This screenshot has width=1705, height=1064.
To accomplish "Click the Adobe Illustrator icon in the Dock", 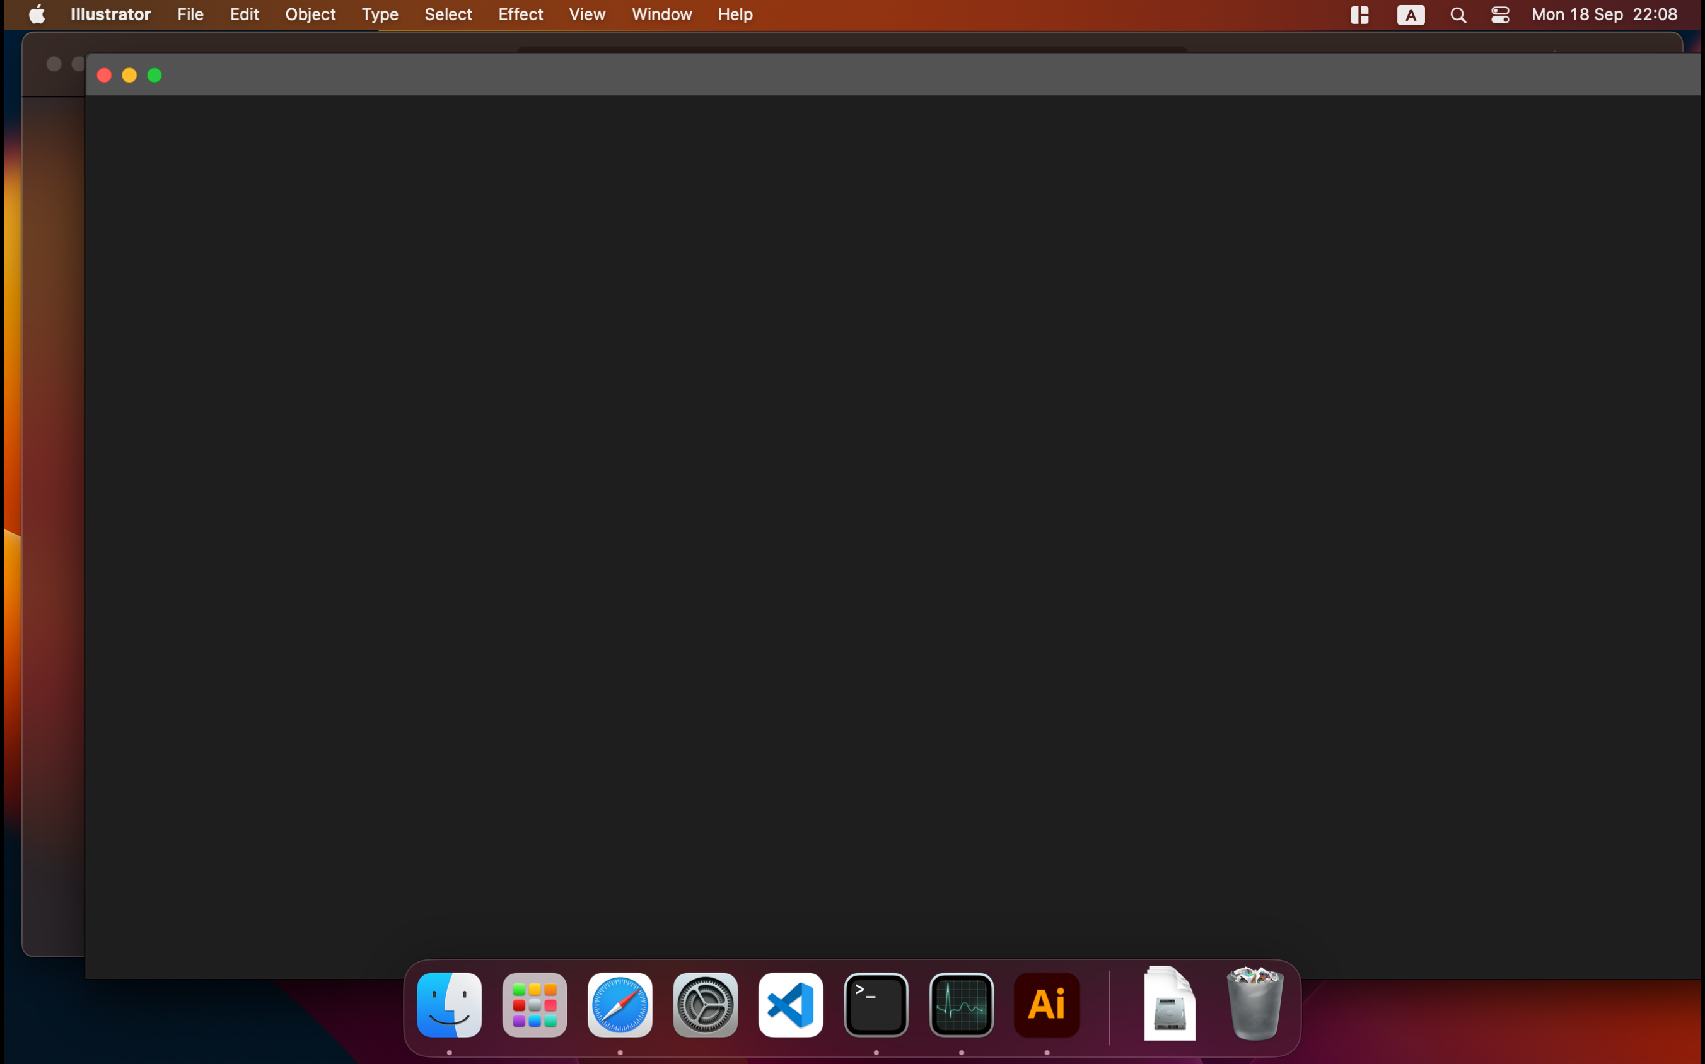I will [x=1047, y=1004].
